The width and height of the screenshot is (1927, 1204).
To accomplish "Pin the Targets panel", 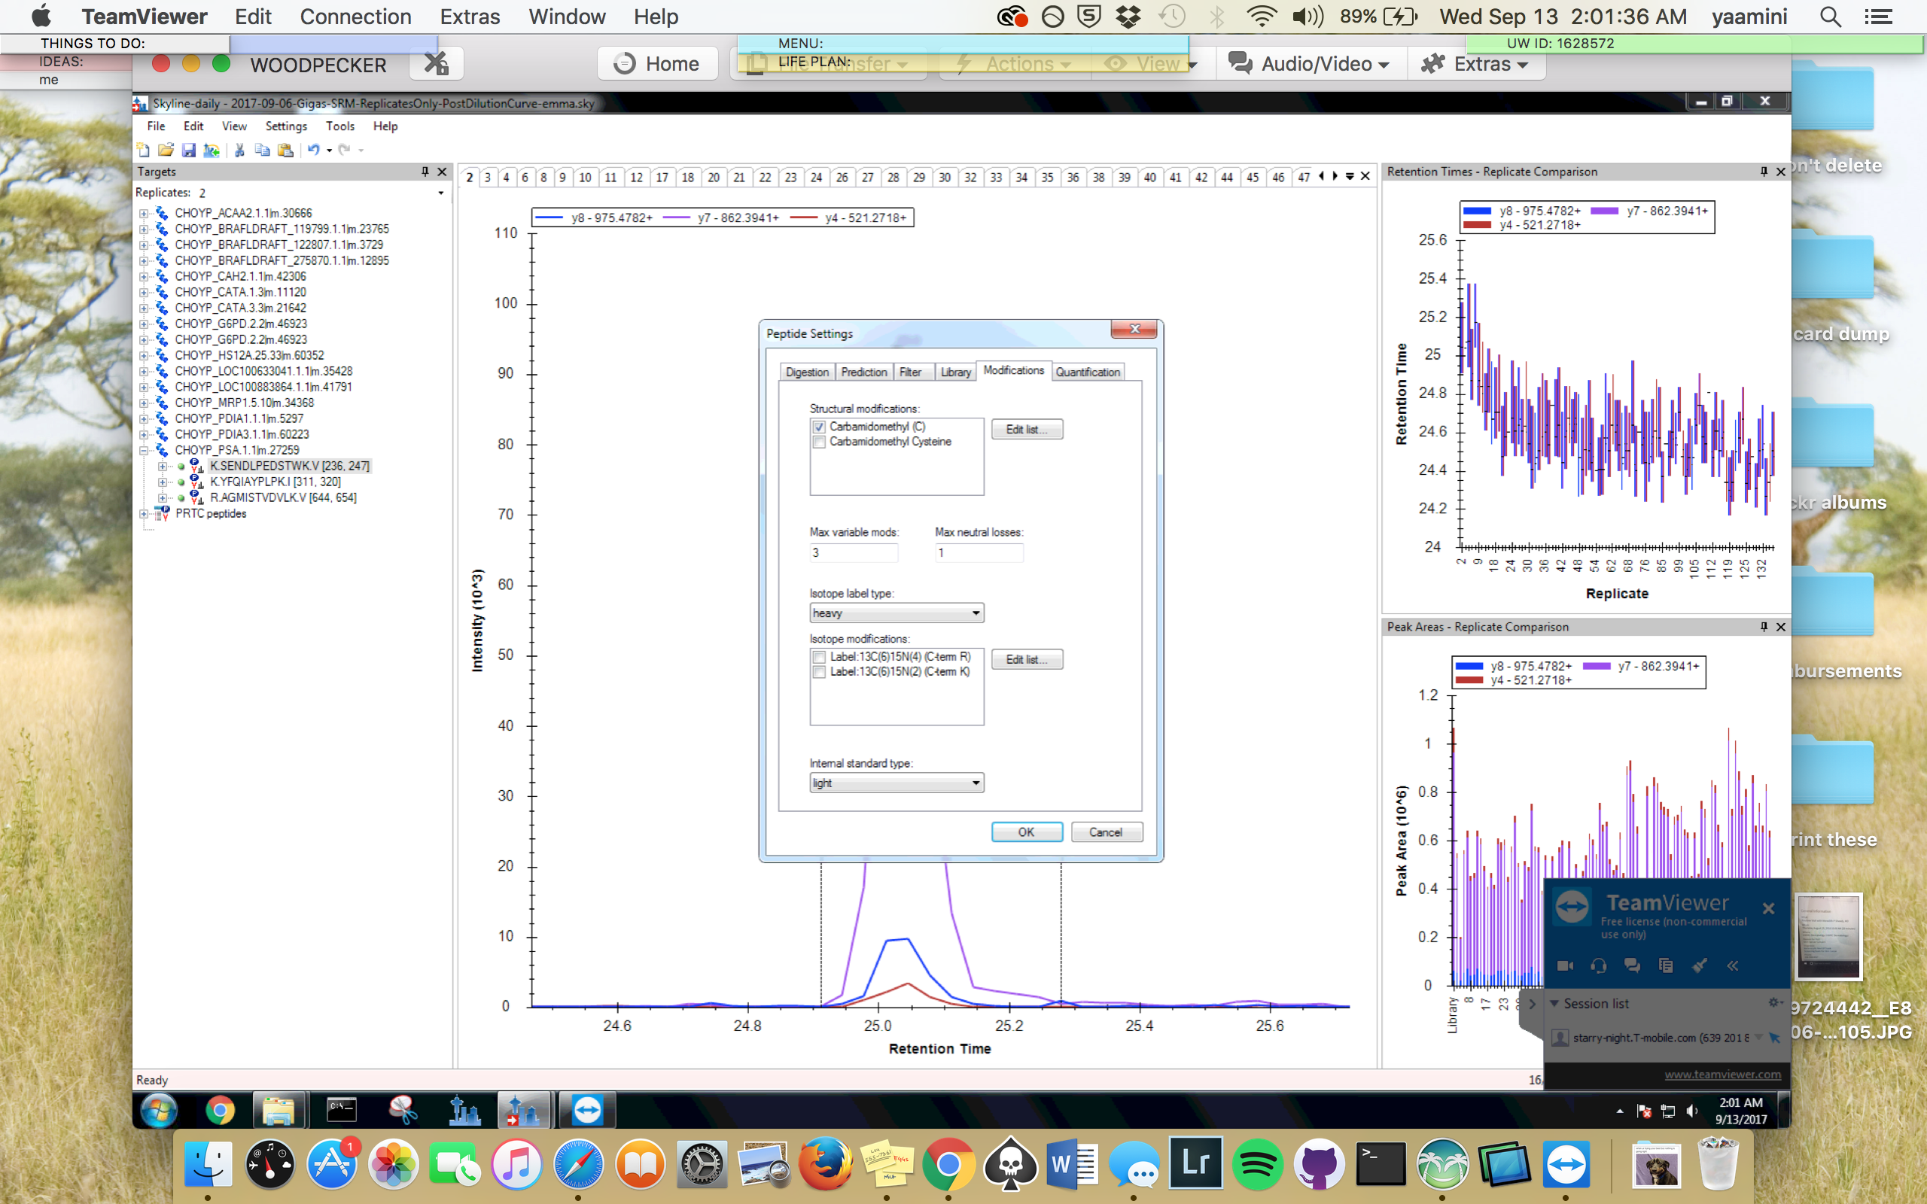I will [425, 172].
